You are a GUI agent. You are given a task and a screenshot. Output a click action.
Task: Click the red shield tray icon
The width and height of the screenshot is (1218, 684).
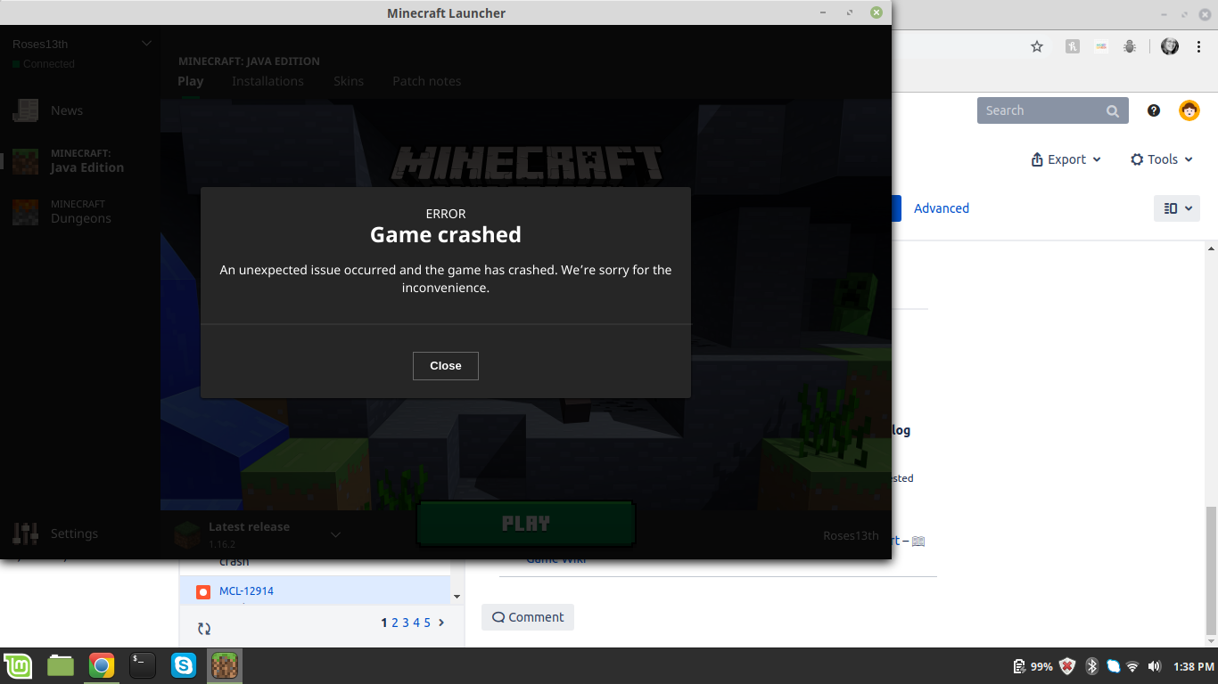coord(1067,666)
